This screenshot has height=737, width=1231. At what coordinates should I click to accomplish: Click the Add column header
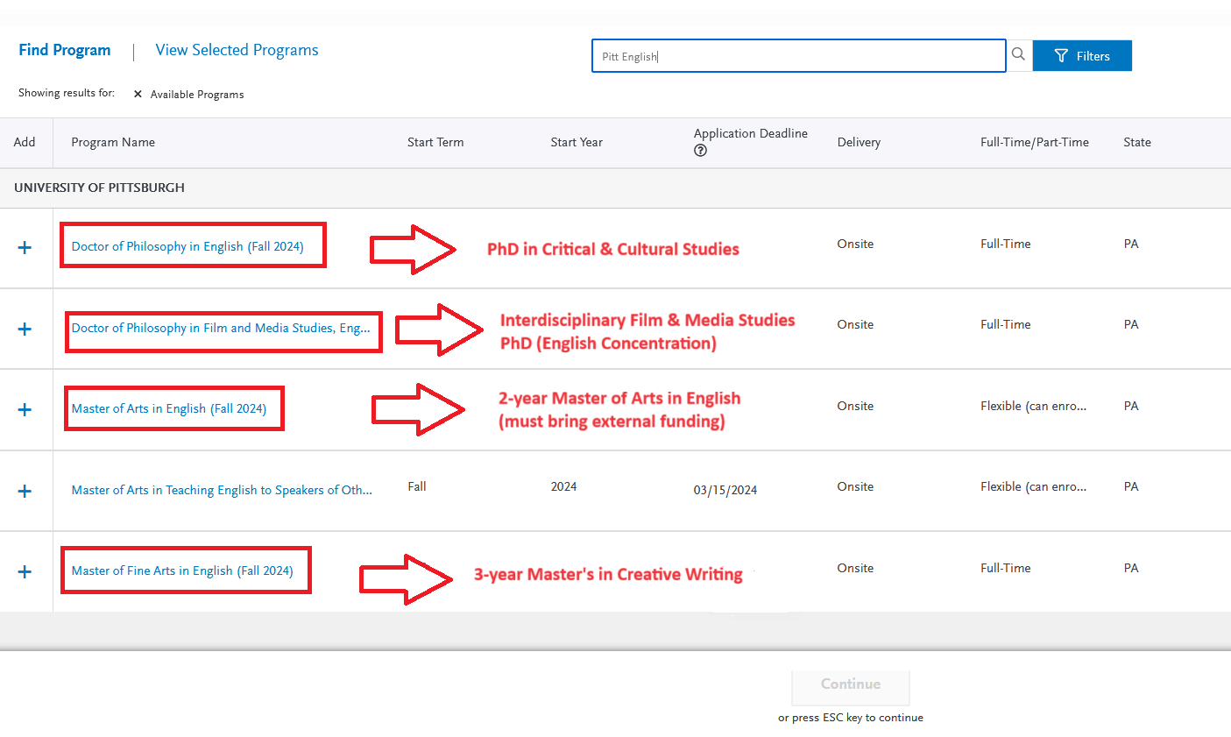pyautogui.click(x=25, y=142)
